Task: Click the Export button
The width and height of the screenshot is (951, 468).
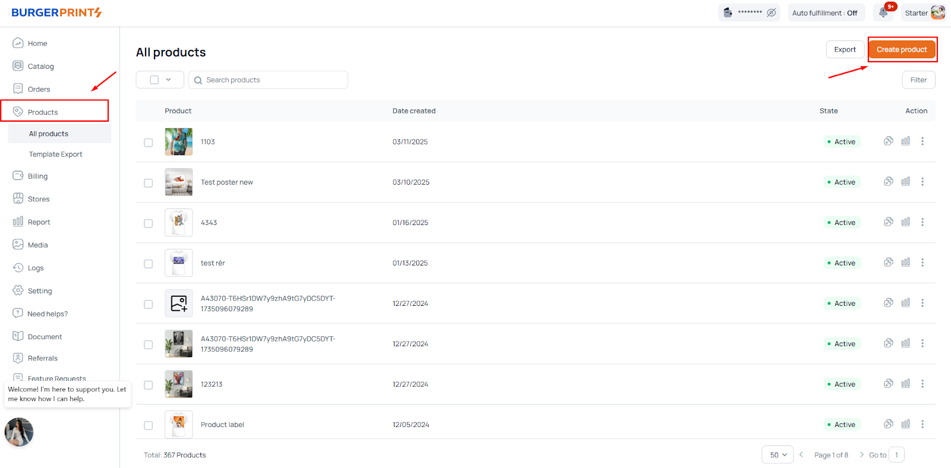Action: click(x=845, y=49)
